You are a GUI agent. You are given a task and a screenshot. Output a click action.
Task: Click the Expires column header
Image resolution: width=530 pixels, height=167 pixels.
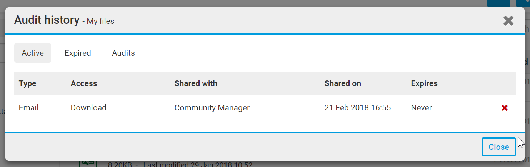[x=424, y=83]
